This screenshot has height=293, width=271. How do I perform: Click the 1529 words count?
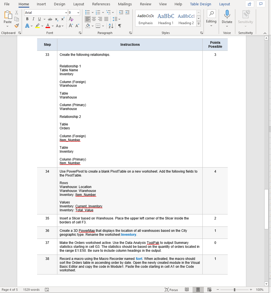point(31,290)
